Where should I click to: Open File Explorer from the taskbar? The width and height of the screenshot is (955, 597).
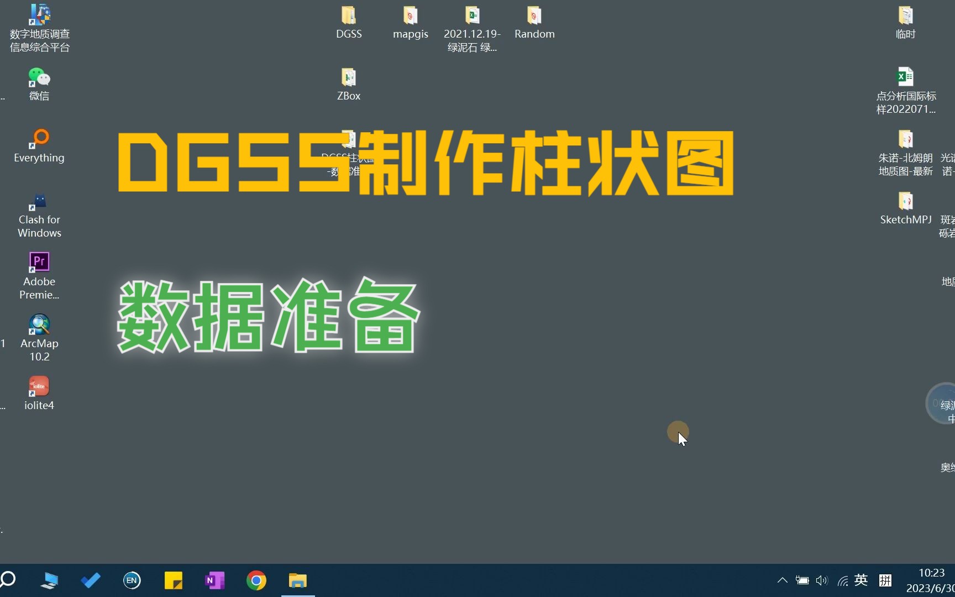pos(297,580)
